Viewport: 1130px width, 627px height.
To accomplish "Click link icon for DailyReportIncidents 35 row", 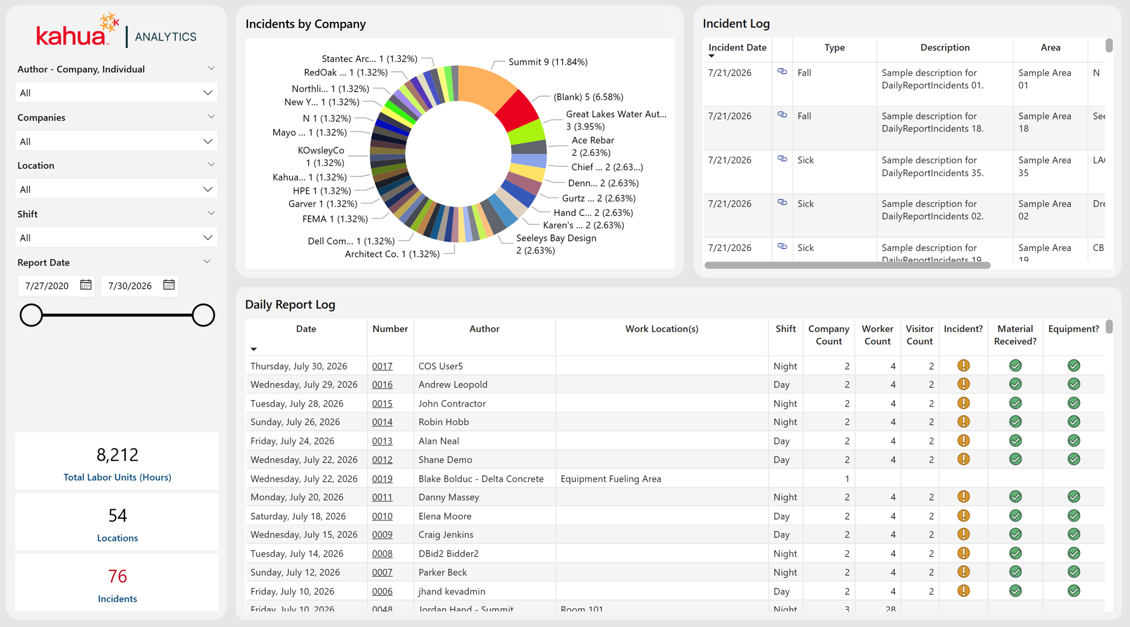I will pyautogui.click(x=782, y=159).
